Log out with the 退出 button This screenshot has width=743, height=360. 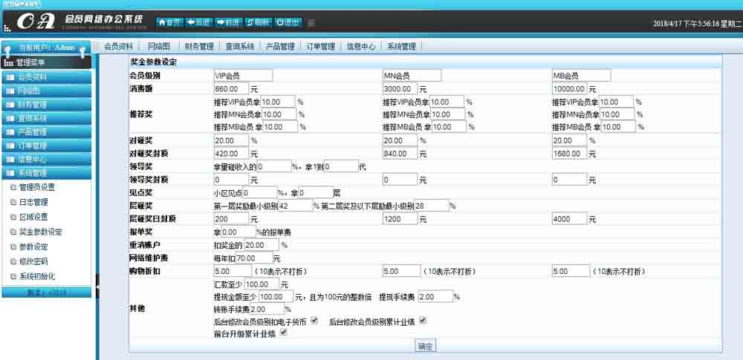(288, 22)
